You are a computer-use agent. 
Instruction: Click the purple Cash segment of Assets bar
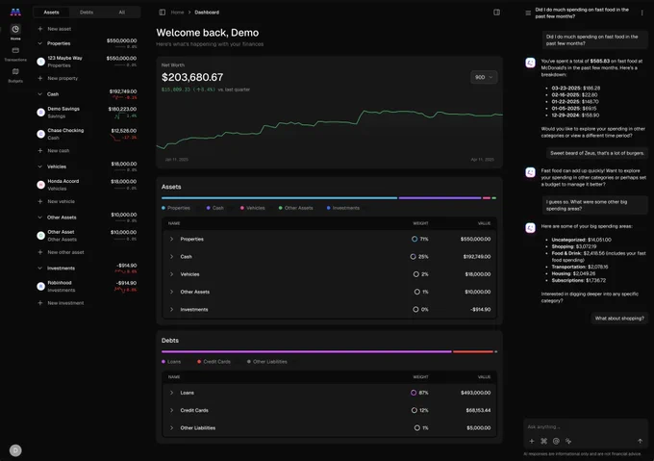click(x=440, y=198)
